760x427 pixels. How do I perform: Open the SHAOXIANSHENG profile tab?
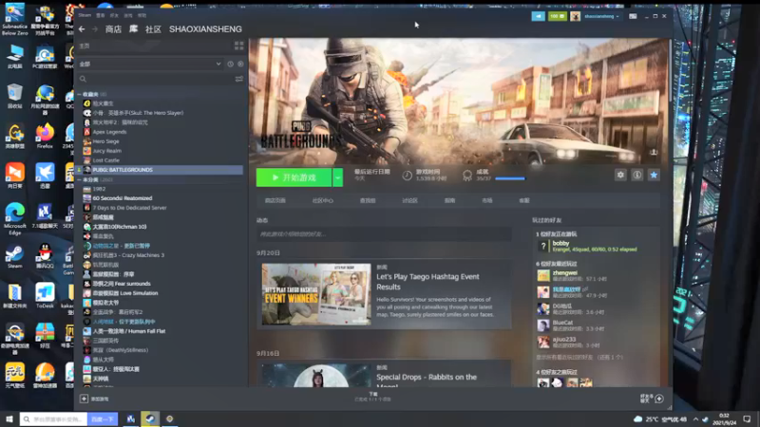point(205,29)
